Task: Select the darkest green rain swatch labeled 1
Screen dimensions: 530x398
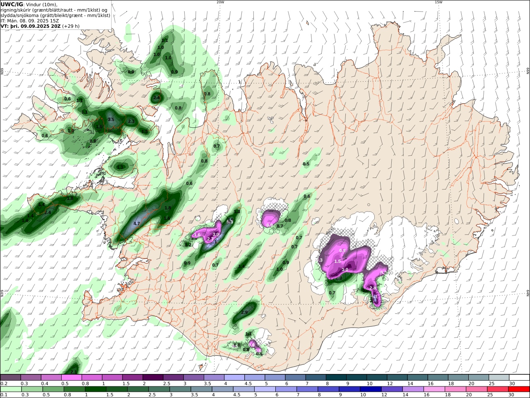Action: (x=96, y=389)
